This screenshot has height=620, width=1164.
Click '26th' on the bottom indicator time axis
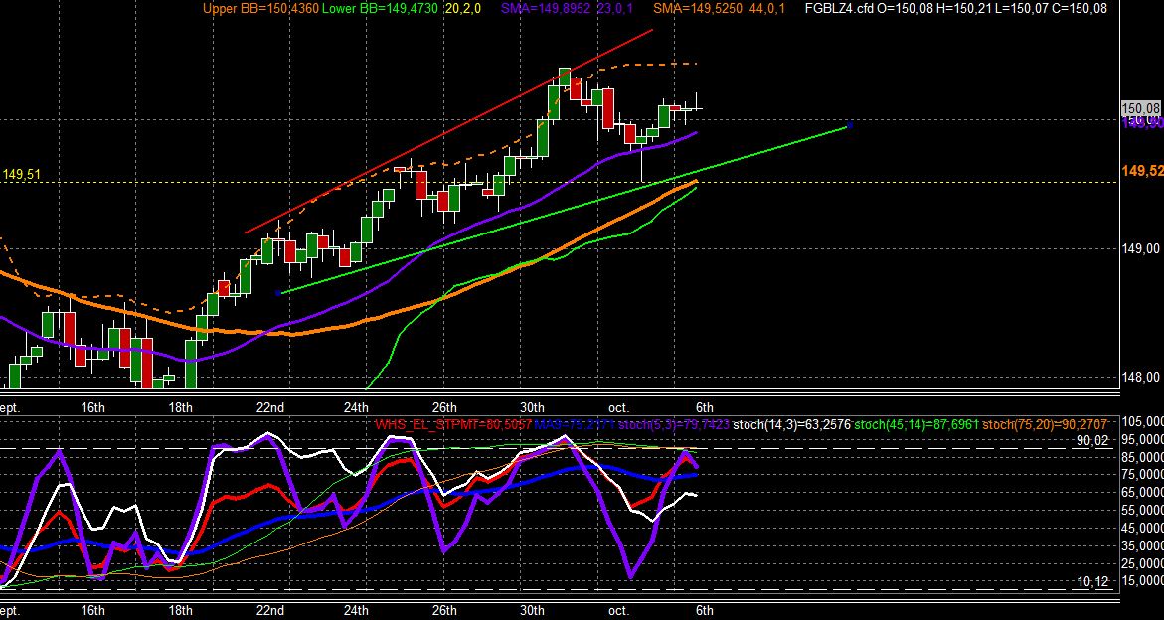click(444, 611)
